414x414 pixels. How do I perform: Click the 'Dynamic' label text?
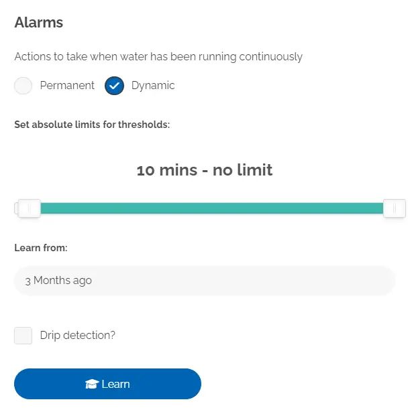pos(153,86)
